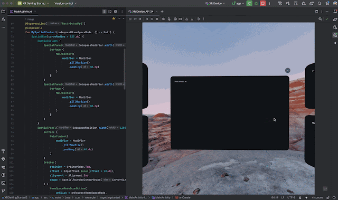The height and width of the screenshot is (200, 338).
Task: Open the Version control dropdown
Action: pos(65,4)
